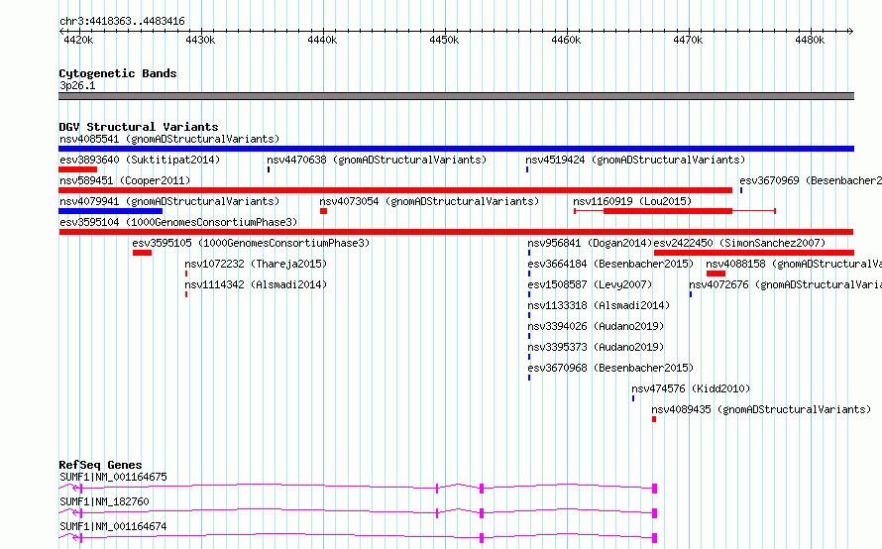Click the long red bar under esv3595104
The image size is (882, 549).
456,232
